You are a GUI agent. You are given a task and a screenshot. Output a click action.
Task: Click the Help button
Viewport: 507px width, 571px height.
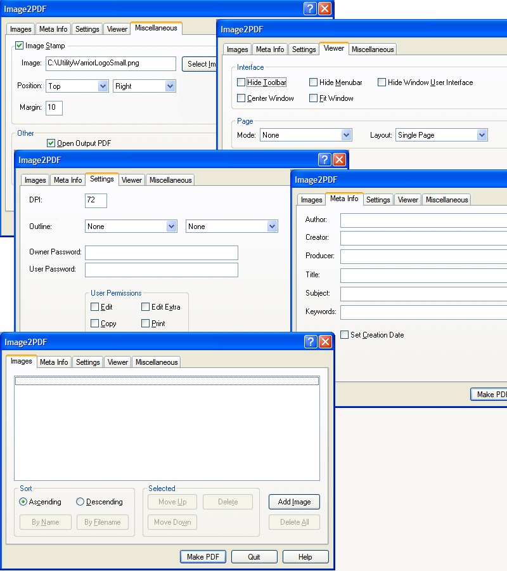click(305, 557)
